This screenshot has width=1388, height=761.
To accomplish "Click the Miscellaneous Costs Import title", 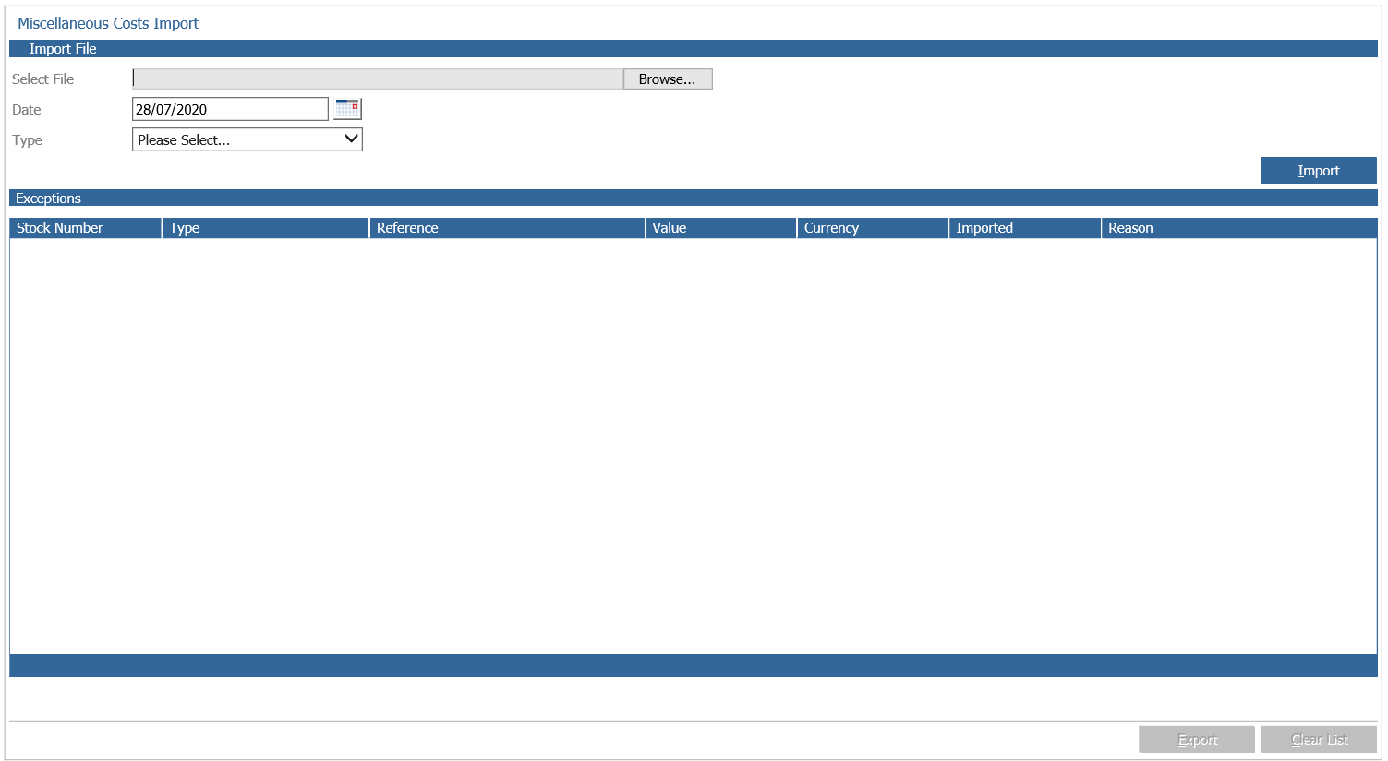I will click(108, 23).
